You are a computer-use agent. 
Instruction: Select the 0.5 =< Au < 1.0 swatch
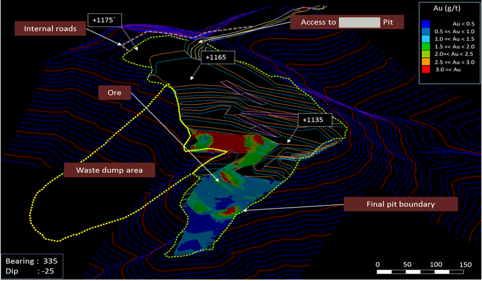pyautogui.click(x=426, y=31)
